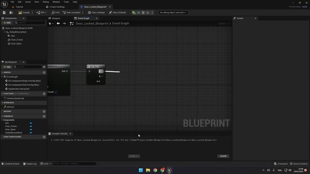Select the Interact interface item
This screenshot has width=310, height=174.
pyautogui.click(x=10, y=107)
